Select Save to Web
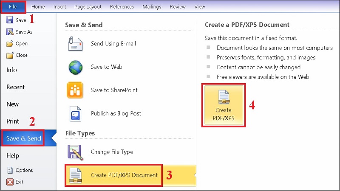Viewport: 340px width, 191px height. click(107, 67)
